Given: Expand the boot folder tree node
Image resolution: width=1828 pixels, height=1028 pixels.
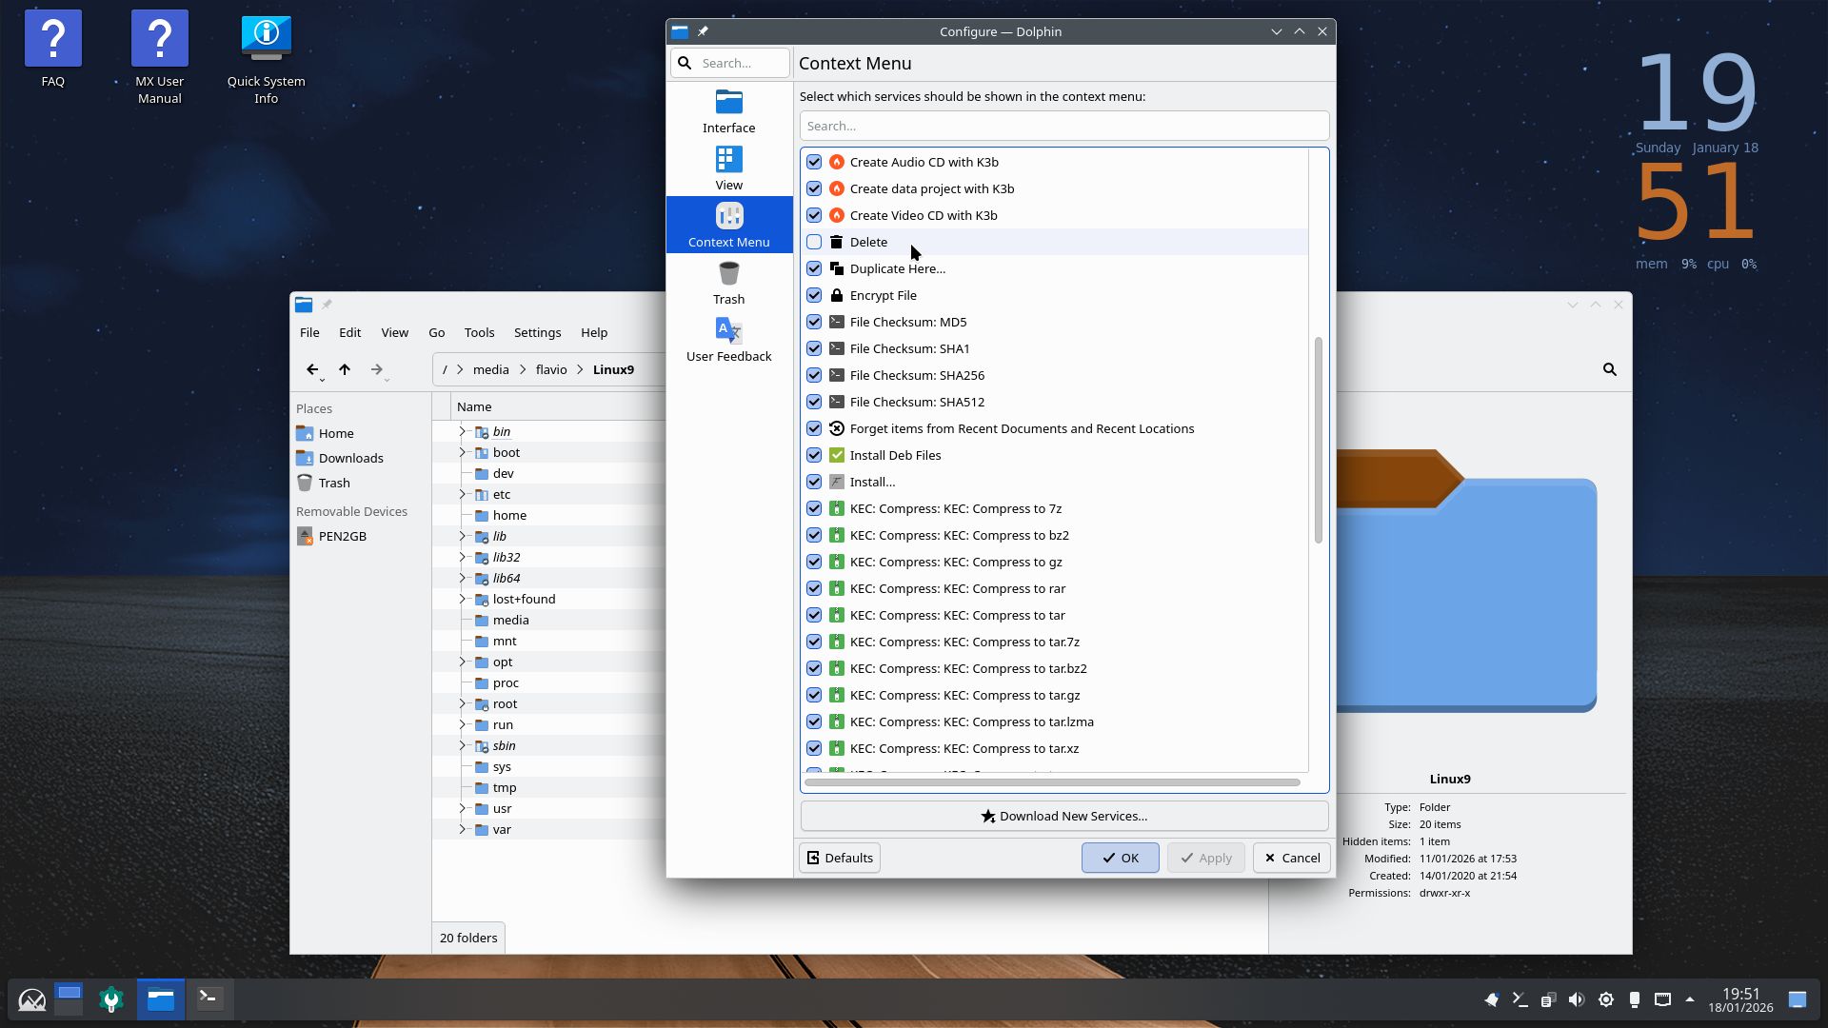Looking at the screenshot, I should click(463, 452).
